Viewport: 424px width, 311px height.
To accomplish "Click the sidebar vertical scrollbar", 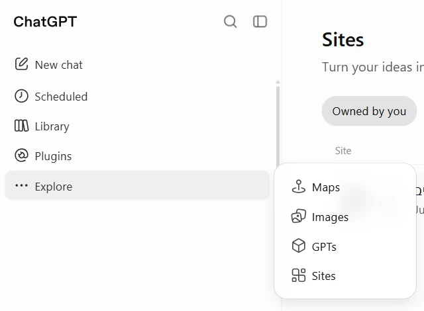I will point(278,127).
